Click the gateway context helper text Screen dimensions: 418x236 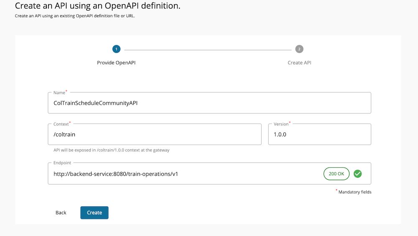tap(111, 150)
